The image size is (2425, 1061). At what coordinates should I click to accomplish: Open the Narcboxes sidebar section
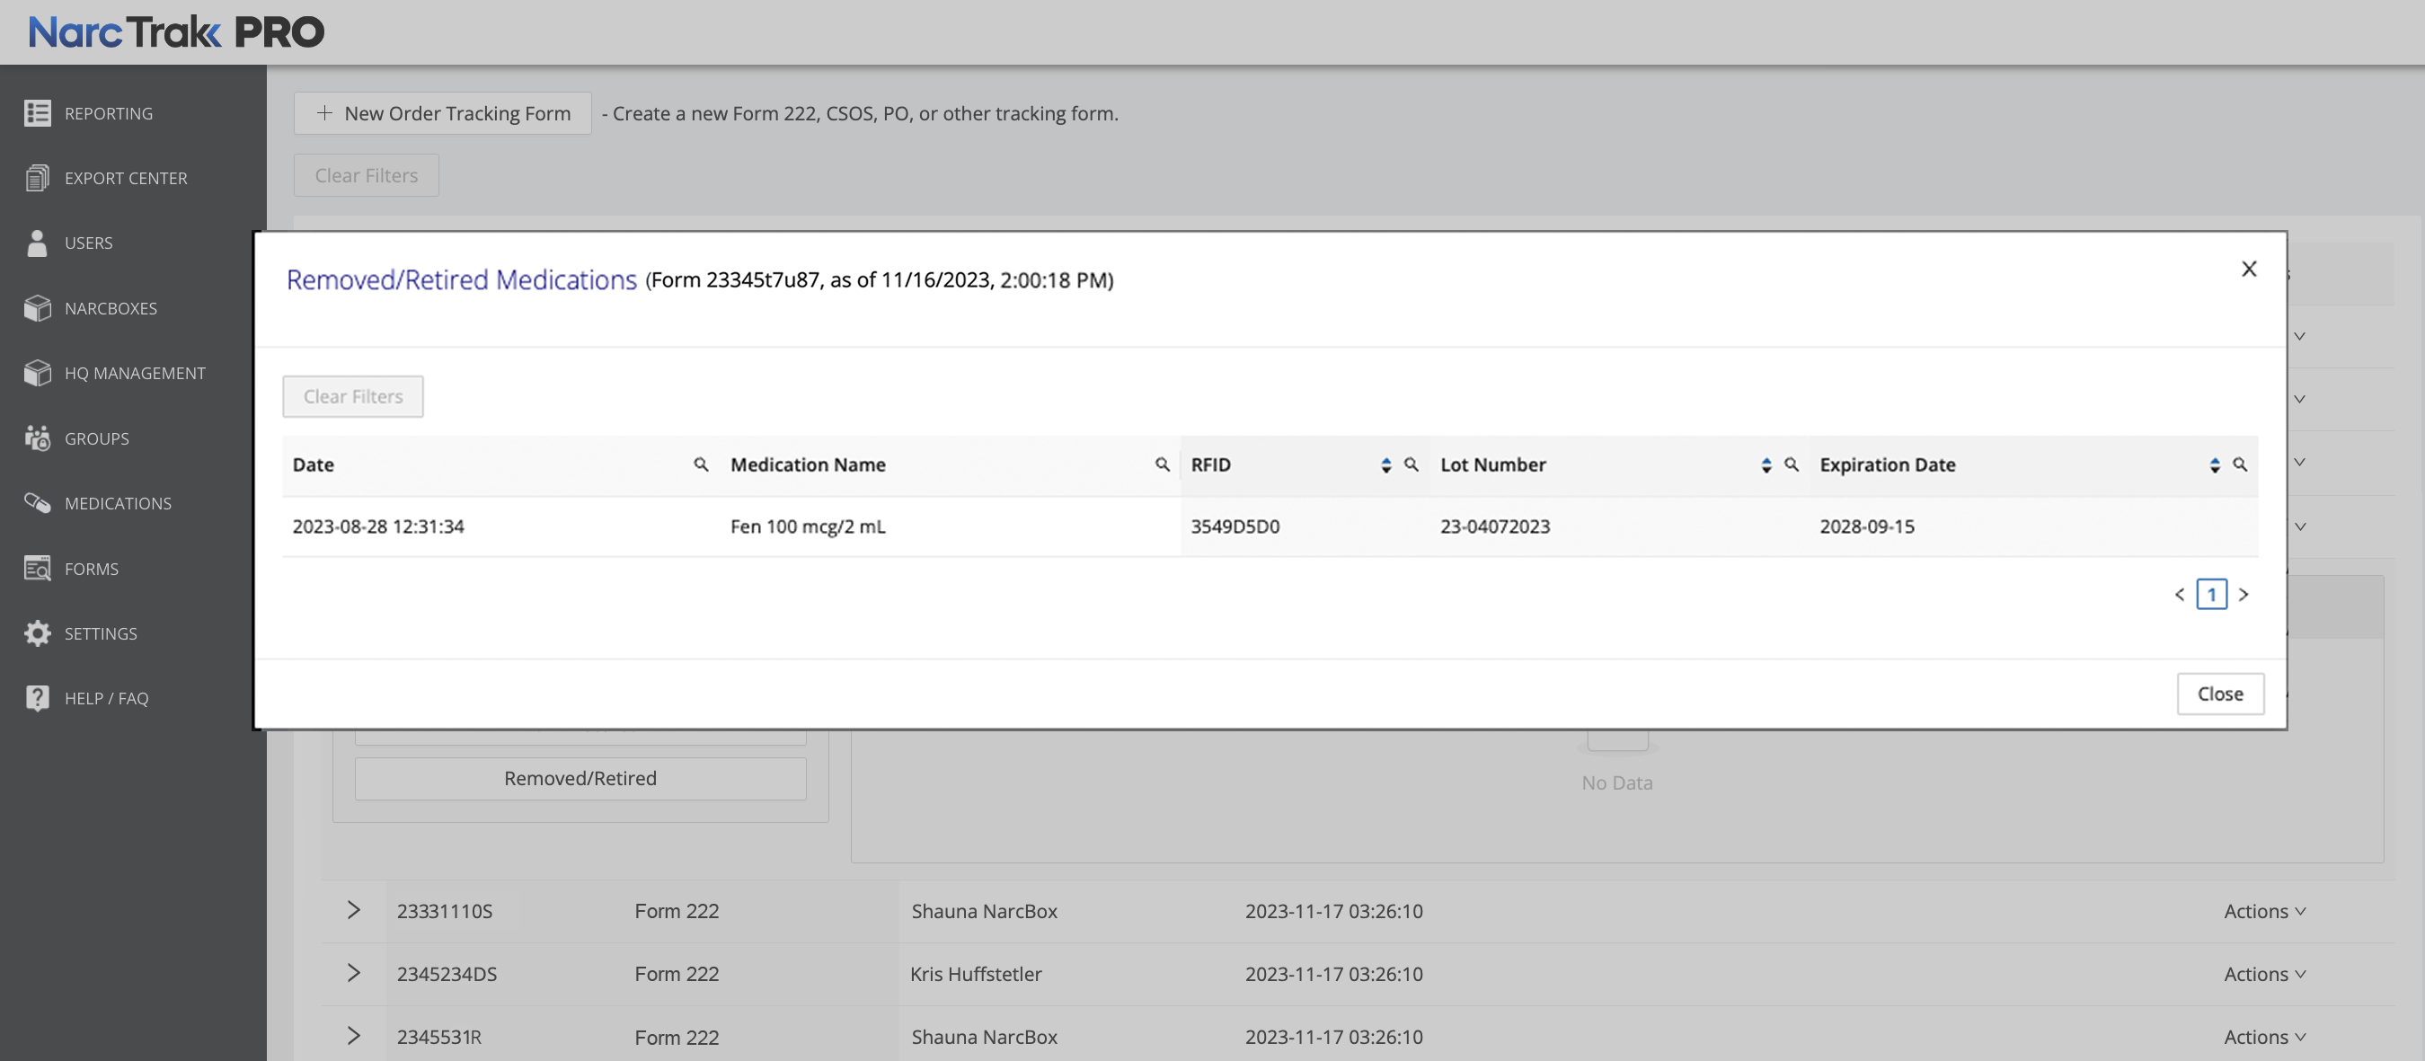tap(111, 309)
